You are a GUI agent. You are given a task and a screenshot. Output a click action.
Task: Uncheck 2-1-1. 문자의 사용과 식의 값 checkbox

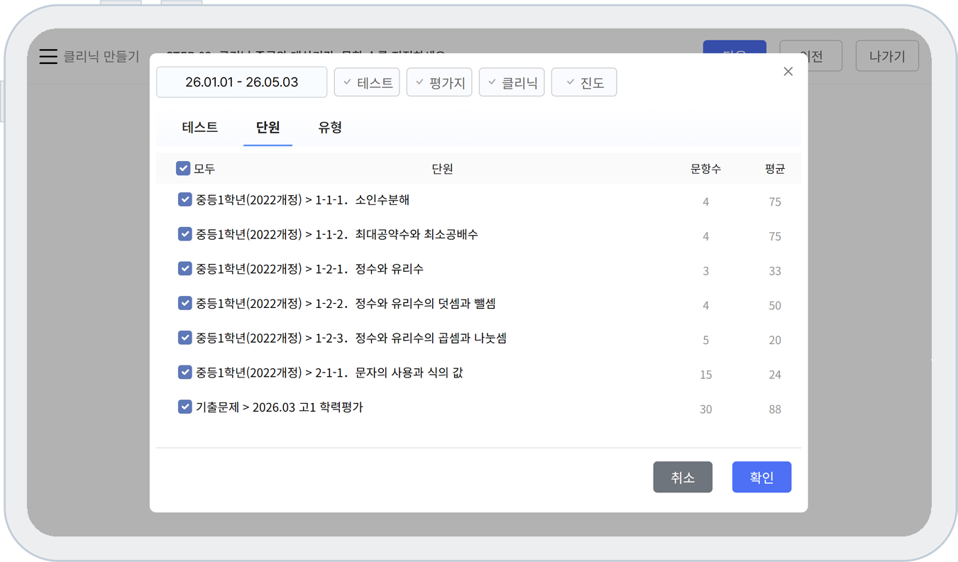(185, 373)
